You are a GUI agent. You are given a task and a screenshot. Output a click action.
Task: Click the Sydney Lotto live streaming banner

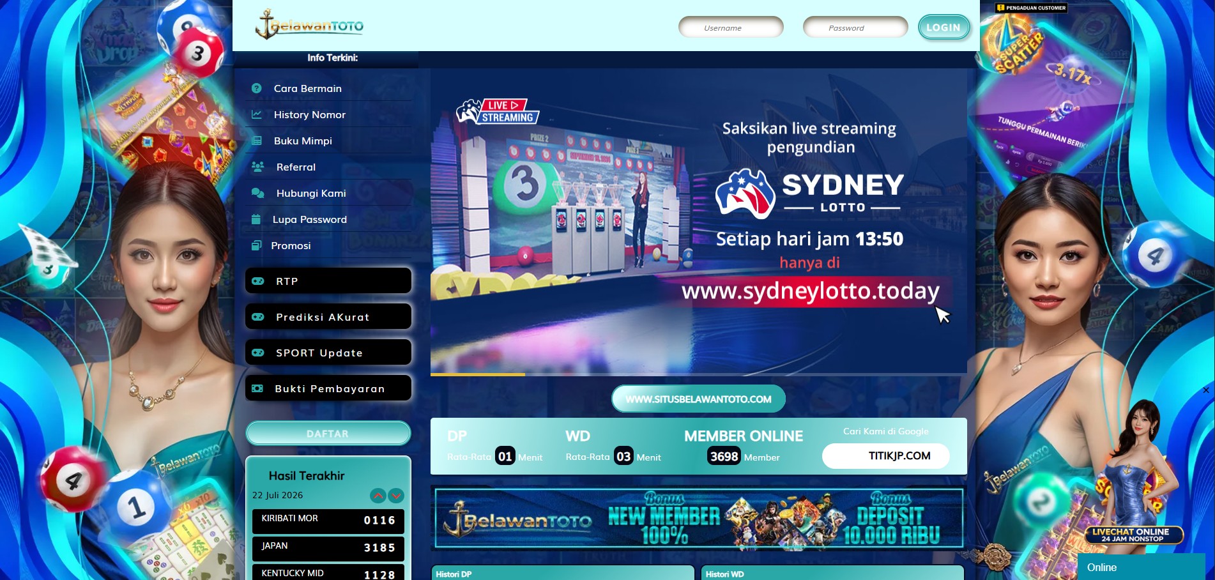click(x=698, y=220)
